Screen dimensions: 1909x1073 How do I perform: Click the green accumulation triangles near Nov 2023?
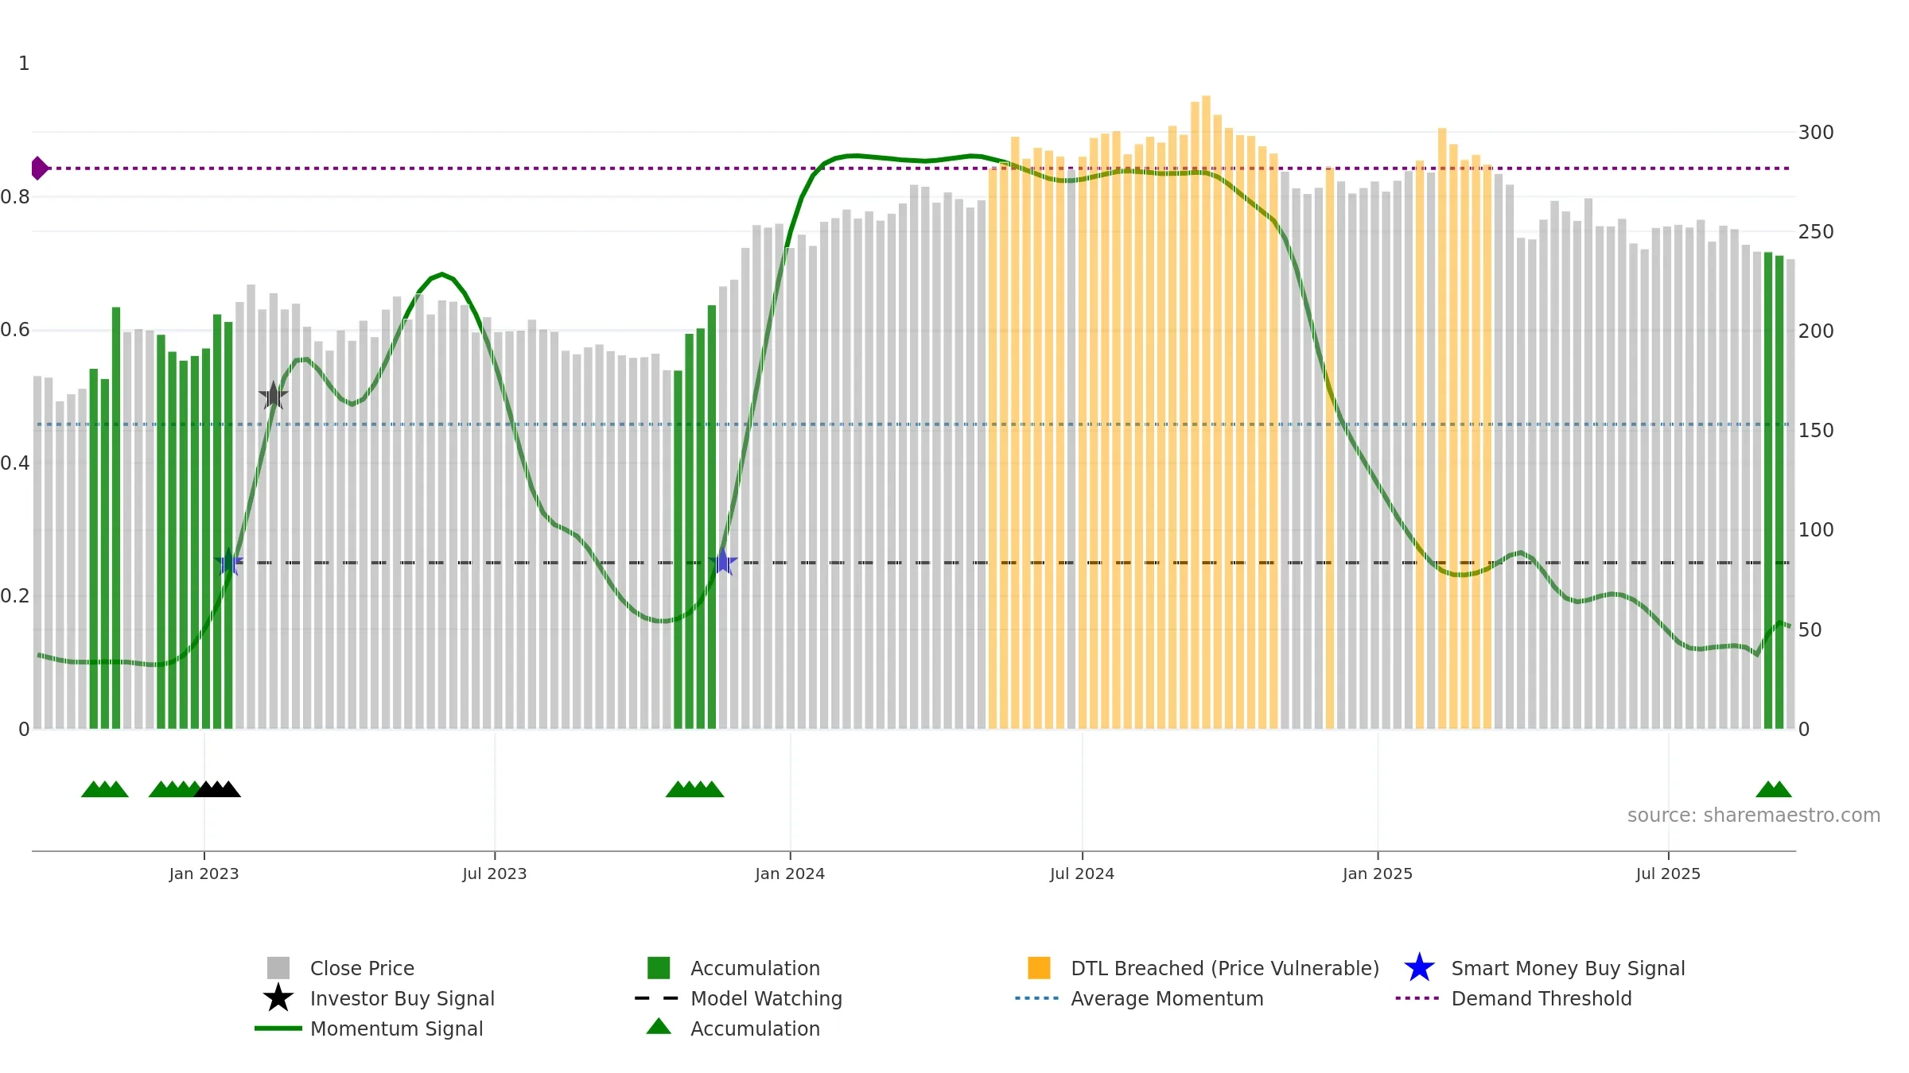pos(694,789)
